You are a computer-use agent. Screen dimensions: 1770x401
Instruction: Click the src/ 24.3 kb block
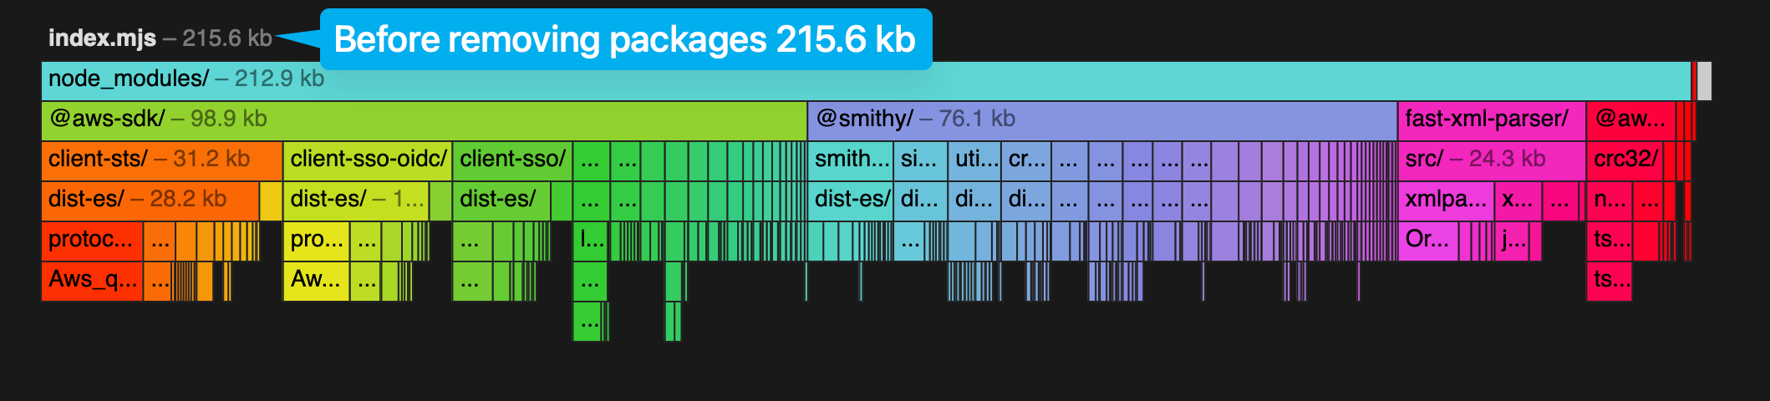click(1491, 160)
